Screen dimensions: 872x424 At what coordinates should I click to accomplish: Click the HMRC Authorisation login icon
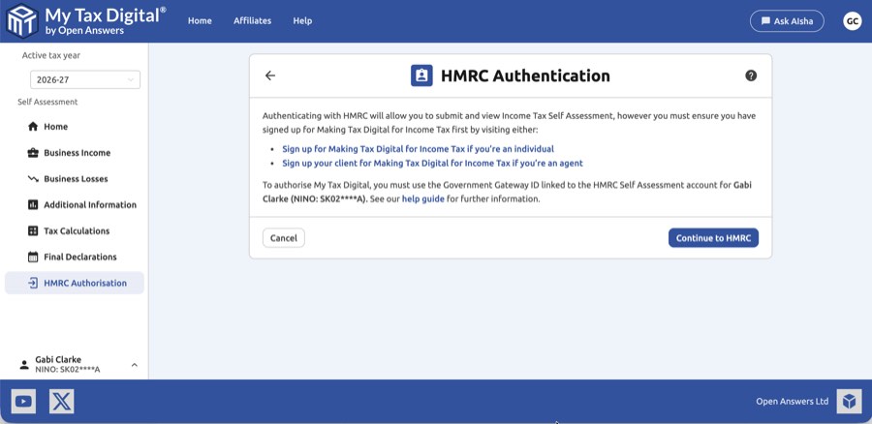point(33,283)
